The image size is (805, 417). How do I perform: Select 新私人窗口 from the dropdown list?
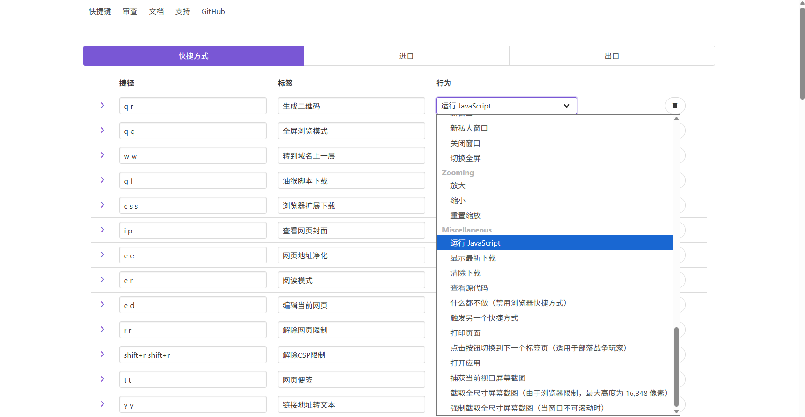point(469,128)
